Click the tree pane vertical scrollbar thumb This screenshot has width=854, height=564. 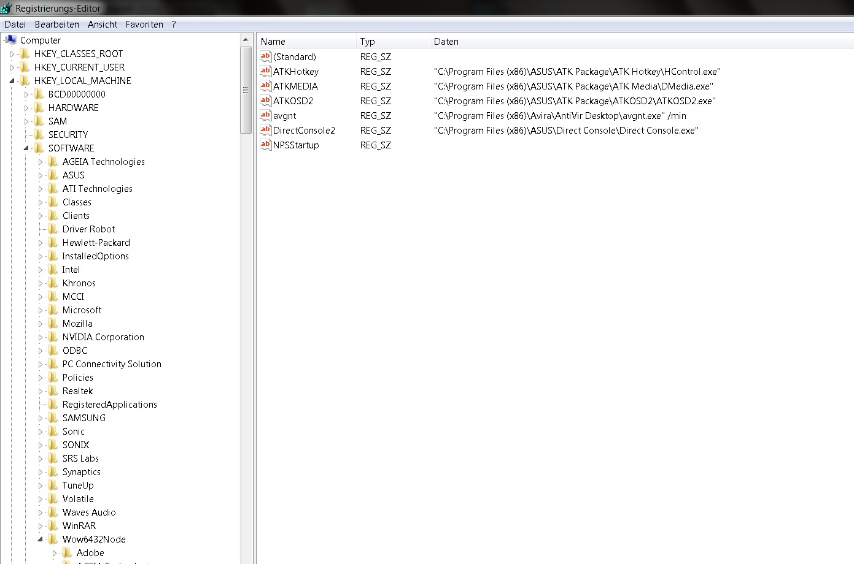[246, 90]
